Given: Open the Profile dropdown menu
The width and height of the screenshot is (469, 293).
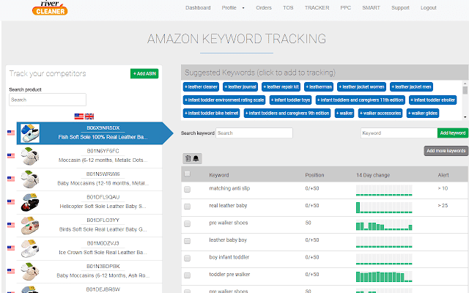Looking at the screenshot, I should [233, 8].
